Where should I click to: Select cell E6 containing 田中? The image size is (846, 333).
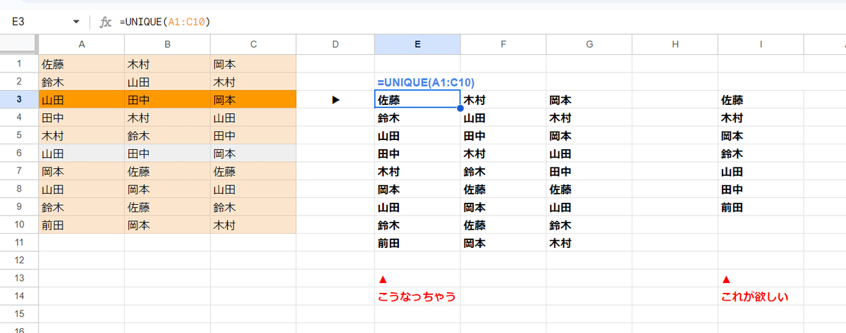pyautogui.click(x=417, y=153)
